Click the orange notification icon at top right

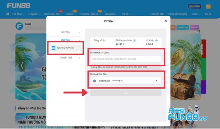click(x=208, y=7)
